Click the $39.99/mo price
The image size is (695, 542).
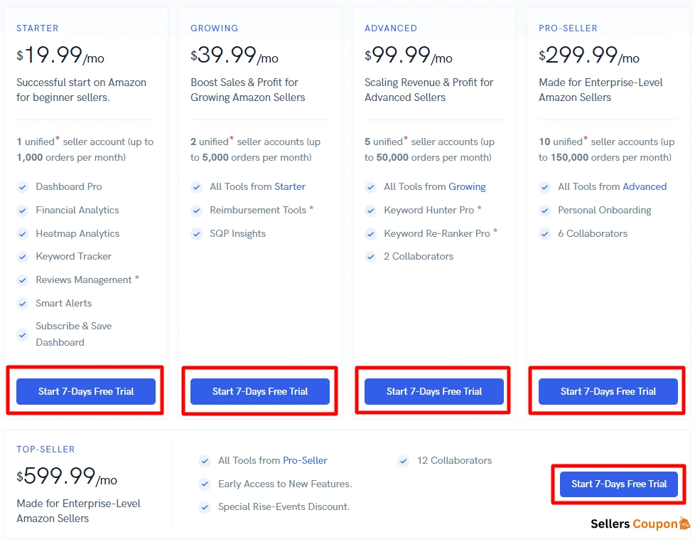(x=235, y=55)
